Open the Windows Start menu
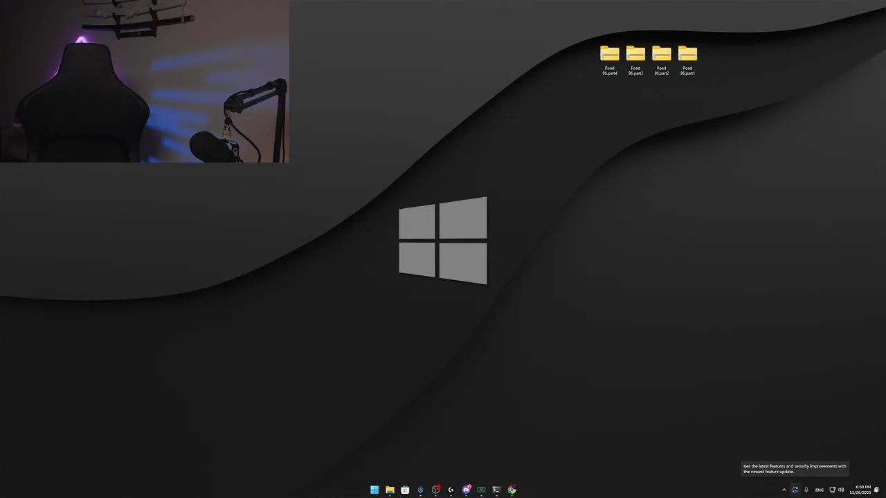Screen dimensions: 886x498 tap(374, 490)
